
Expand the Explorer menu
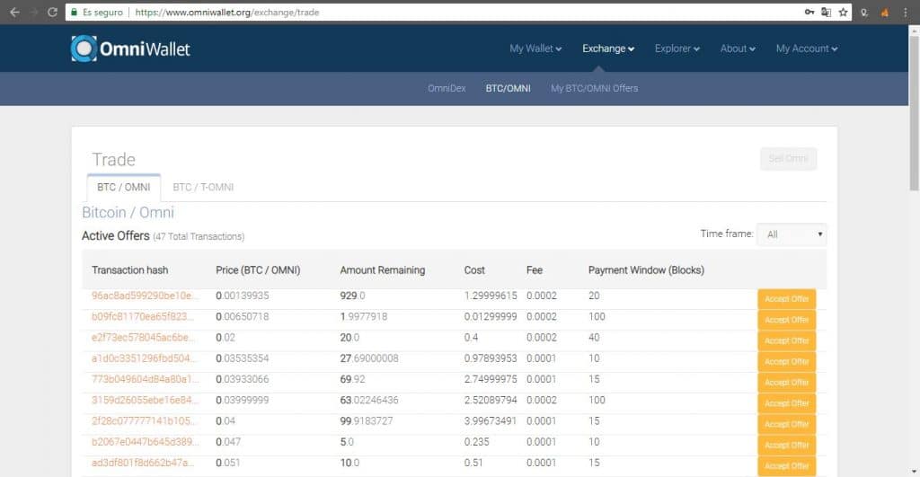677,49
